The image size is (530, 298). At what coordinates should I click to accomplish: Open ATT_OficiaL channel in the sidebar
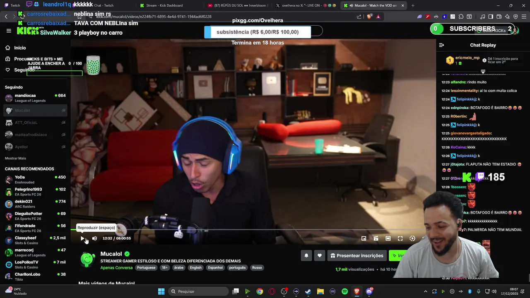[x=35, y=123]
